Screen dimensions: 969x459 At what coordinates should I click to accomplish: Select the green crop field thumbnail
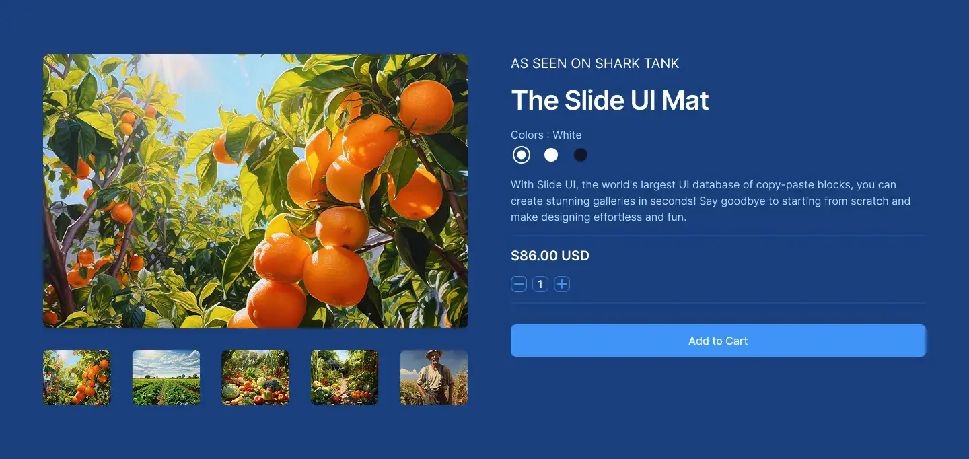166,378
